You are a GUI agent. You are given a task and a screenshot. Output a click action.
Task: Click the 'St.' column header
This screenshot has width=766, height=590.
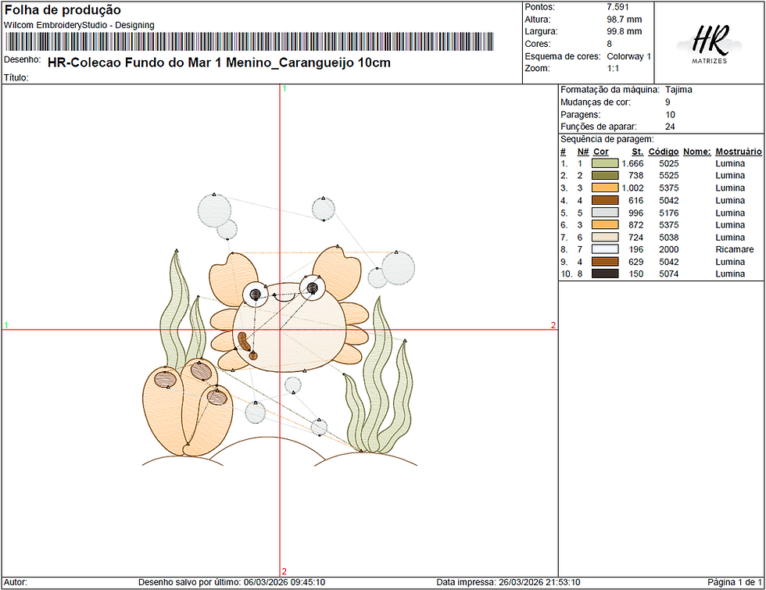click(x=637, y=152)
